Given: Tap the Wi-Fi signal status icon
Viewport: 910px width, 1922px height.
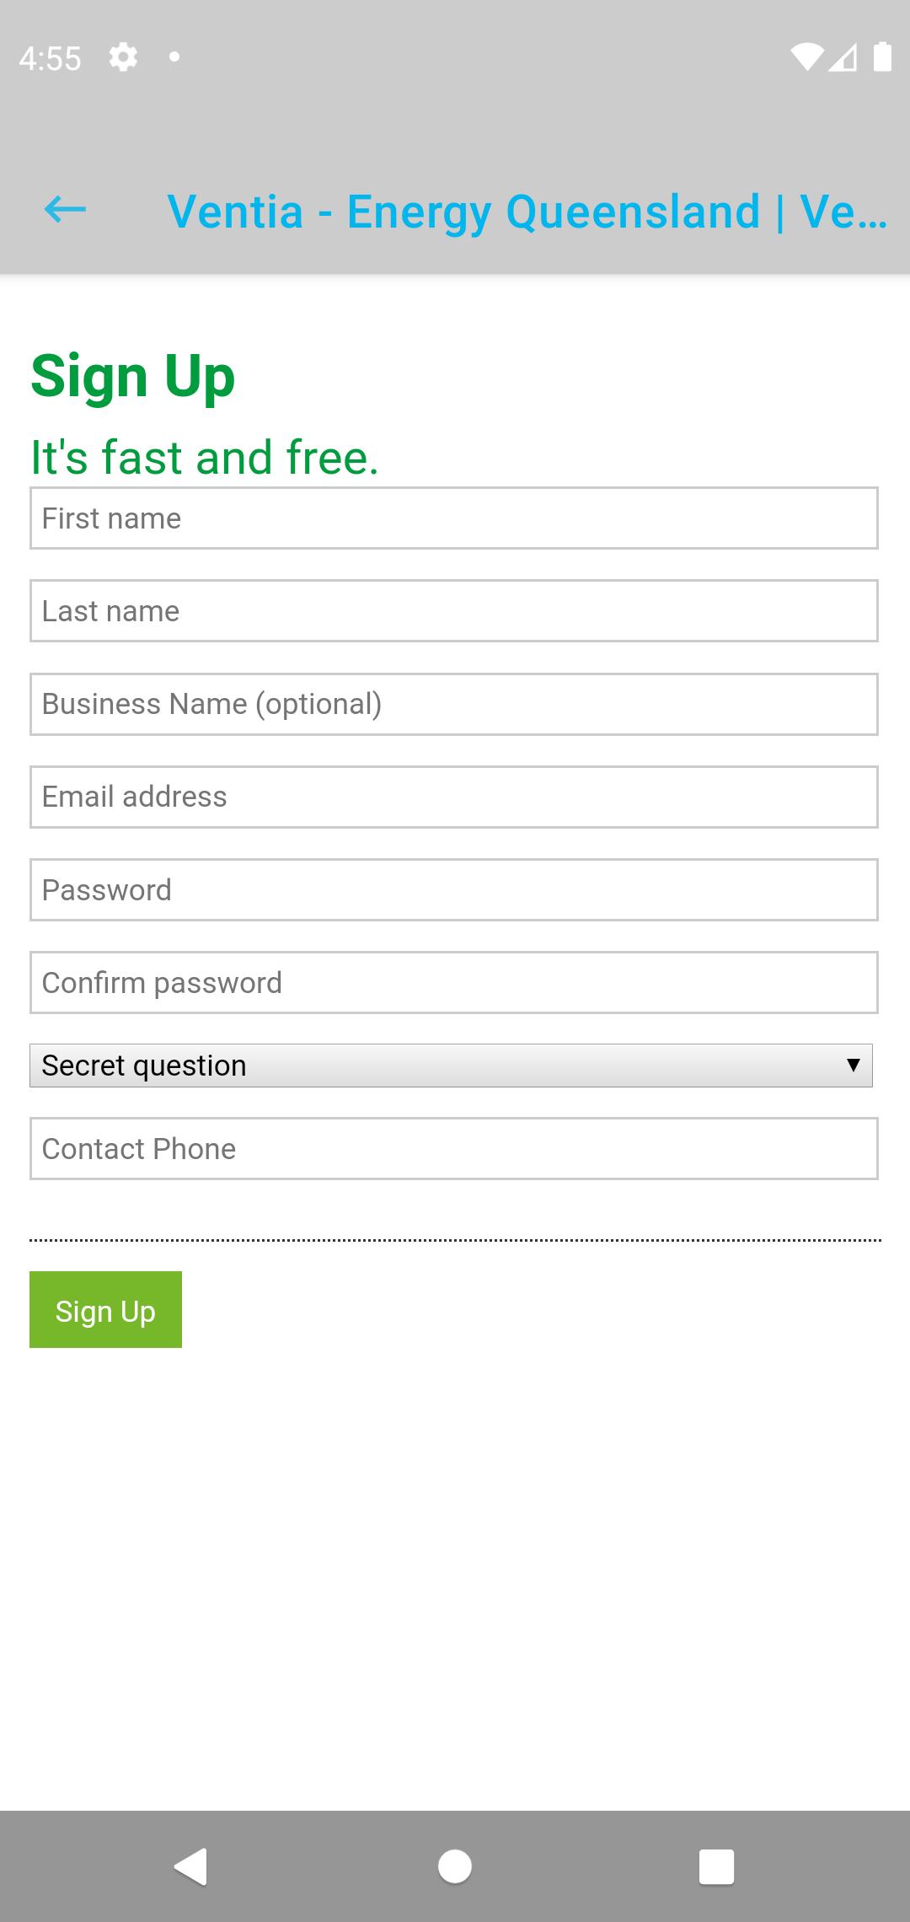Looking at the screenshot, I should coord(806,56).
